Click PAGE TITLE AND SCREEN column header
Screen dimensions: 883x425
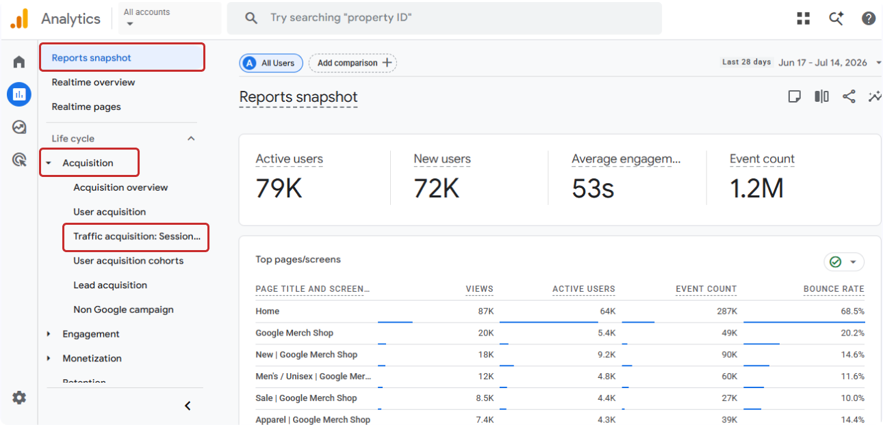tap(312, 289)
